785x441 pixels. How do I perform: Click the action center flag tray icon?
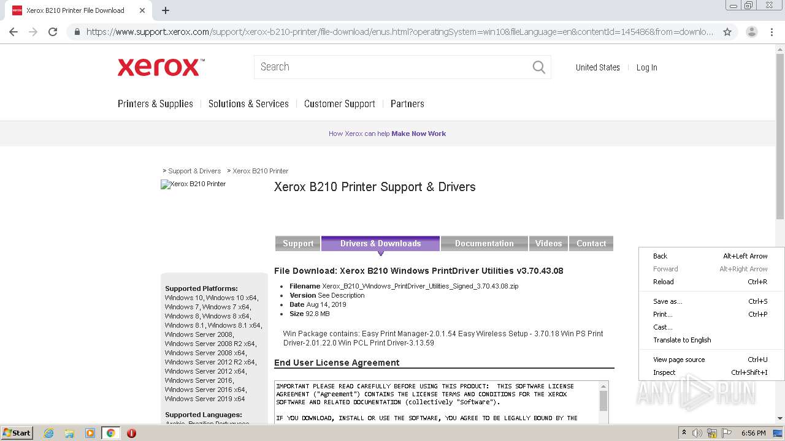coord(726,433)
